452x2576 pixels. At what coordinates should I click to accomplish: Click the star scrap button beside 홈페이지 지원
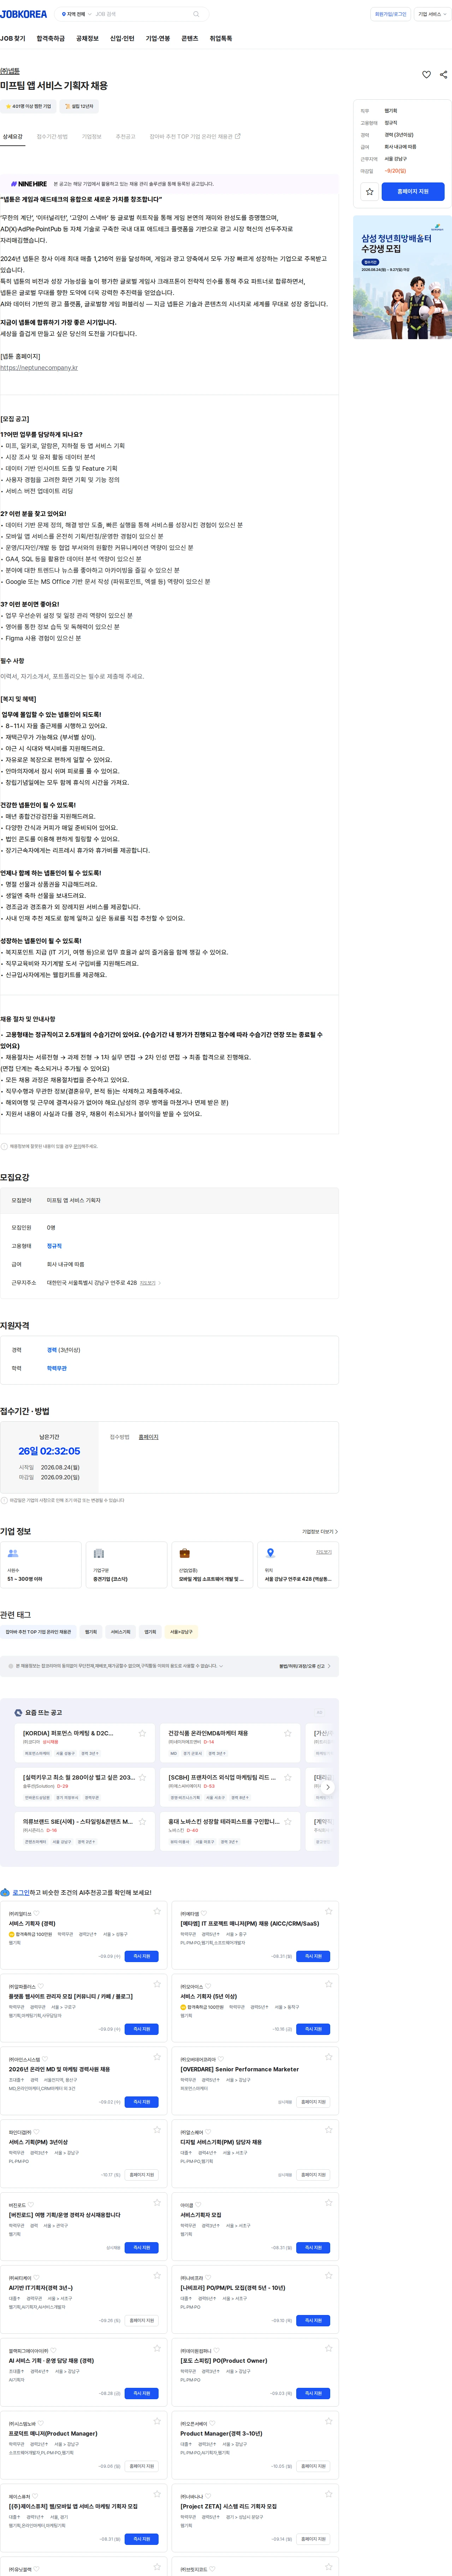tap(369, 191)
